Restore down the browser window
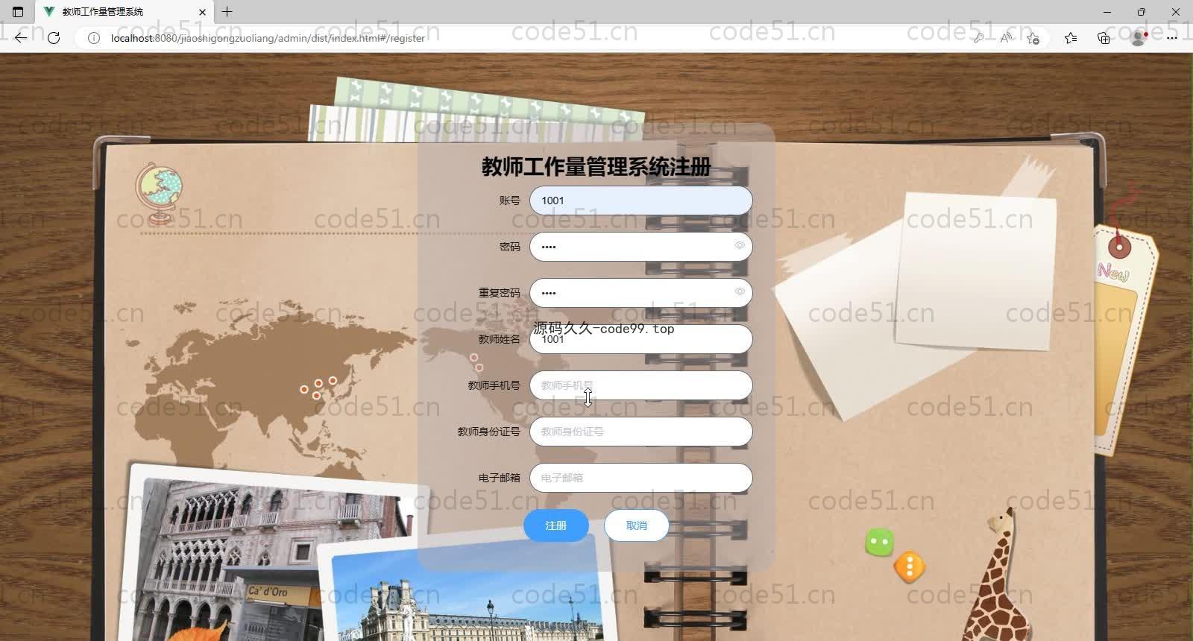 point(1142,12)
